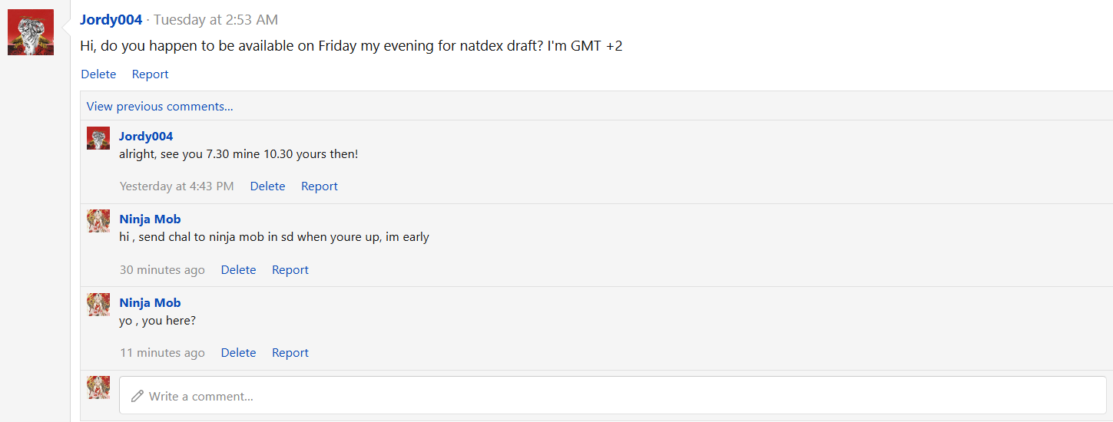This screenshot has height=422, width=1113.
Task: Open Jordy004 username on main post
Action: 111,20
